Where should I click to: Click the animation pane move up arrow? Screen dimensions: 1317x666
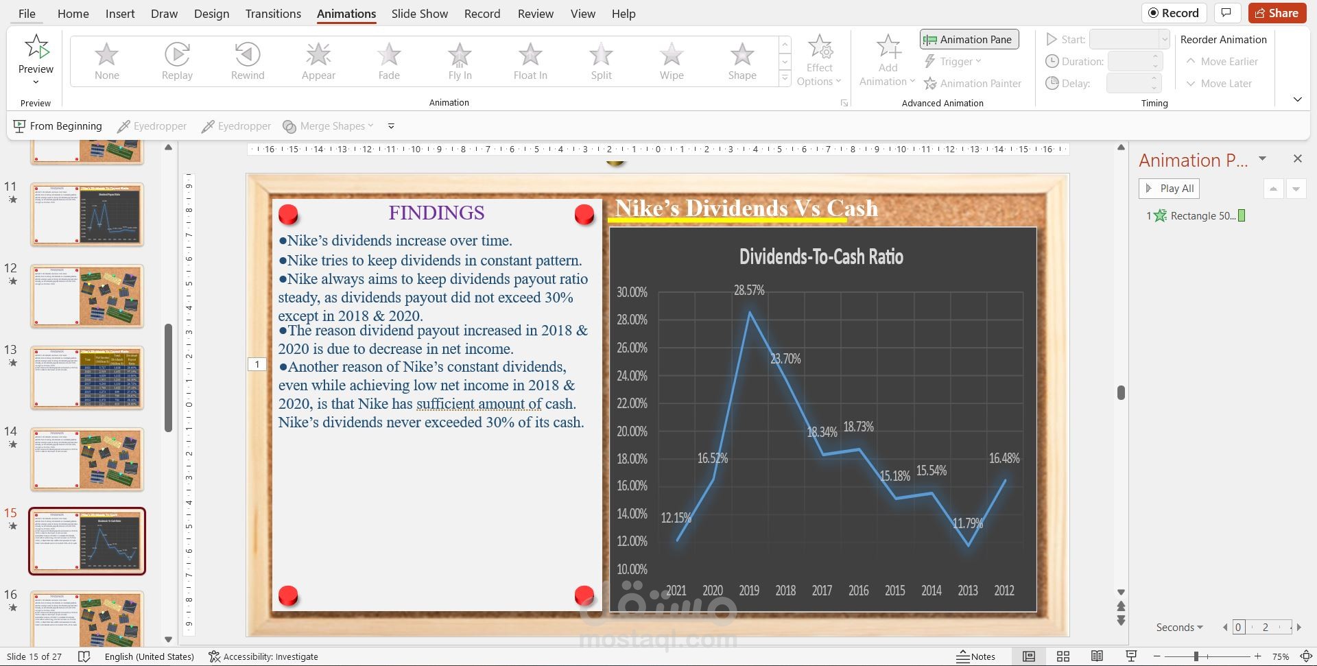click(1274, 189)
